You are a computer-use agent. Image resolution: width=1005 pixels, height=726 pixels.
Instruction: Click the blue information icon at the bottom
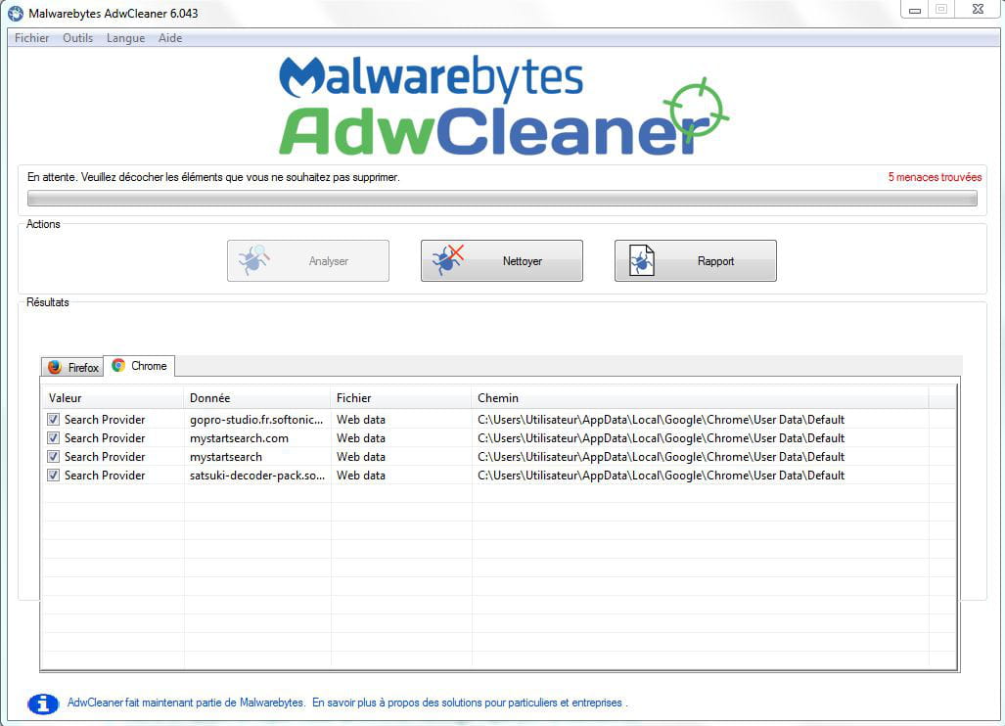43,703
